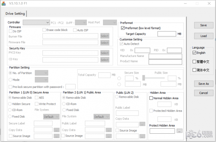The image size is (216, 142).
Task: Click the Manufacture Name field
Action: pos(165,56)
